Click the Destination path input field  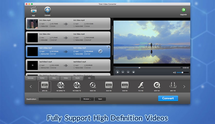[59, 99]
